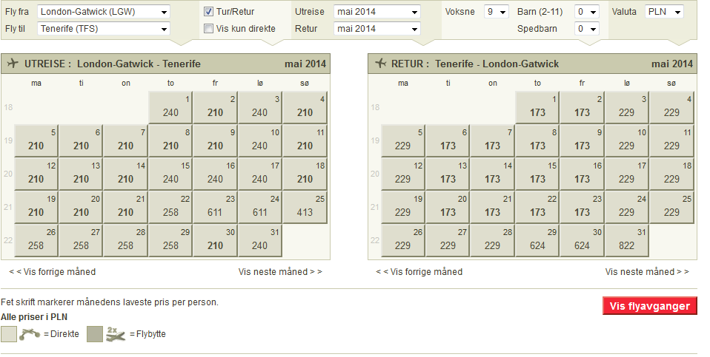Click the outbound airplane icon beside UTREISE
Viewport: 710px width, 357px height.
[13, 63]
